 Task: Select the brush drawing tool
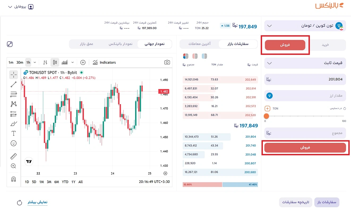click(14, 123)
